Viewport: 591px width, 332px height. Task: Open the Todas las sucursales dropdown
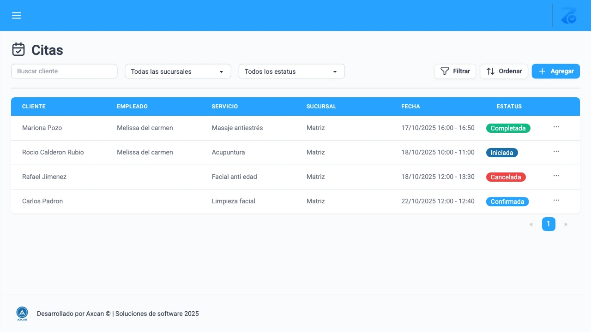coord(178,71)
